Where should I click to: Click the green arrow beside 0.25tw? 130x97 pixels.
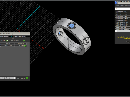coord(25,46)
